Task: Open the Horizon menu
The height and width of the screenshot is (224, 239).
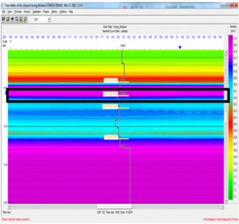Action: tap(27, 12)
